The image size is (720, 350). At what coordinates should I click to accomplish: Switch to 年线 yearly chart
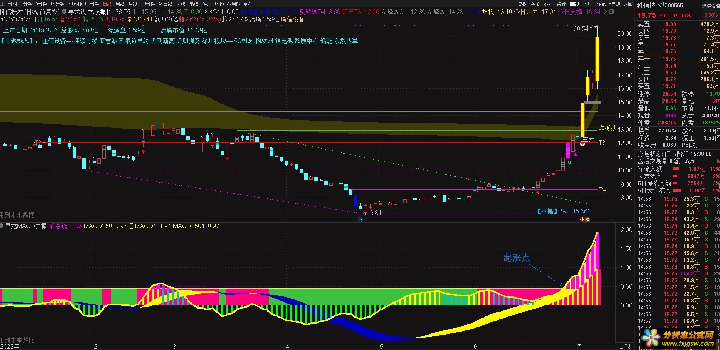point(193,4)
